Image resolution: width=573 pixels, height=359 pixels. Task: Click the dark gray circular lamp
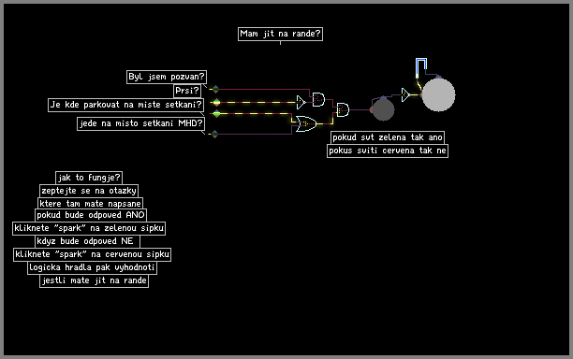coord(383,109)
